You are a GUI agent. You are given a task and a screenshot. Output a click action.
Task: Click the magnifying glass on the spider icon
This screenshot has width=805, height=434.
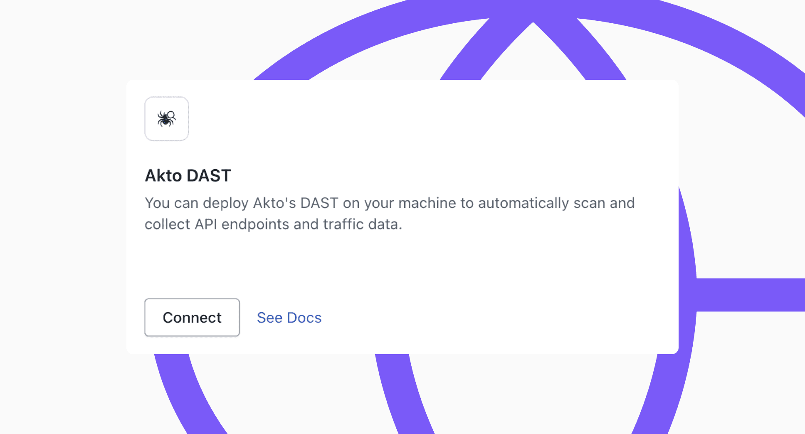(170, 116)
